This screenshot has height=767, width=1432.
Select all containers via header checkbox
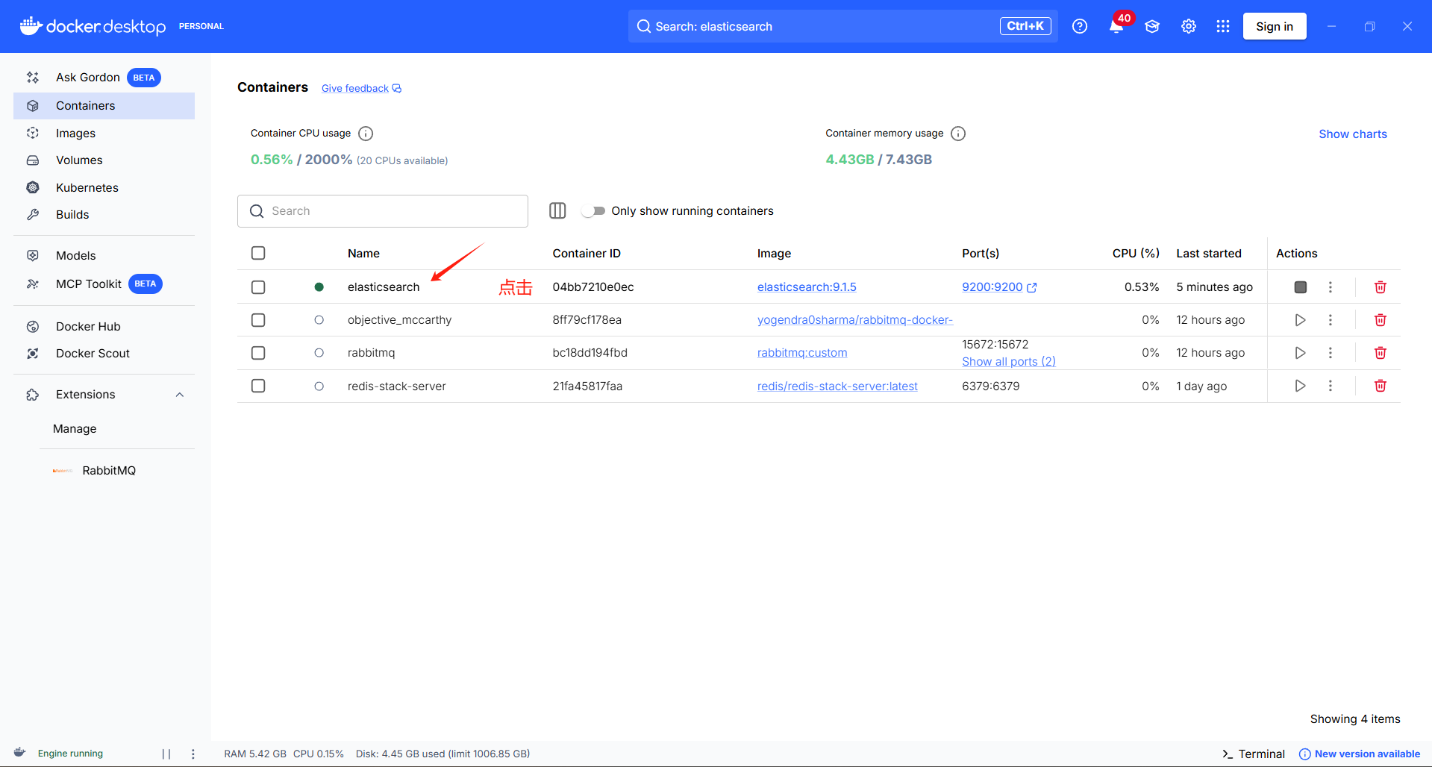coord(258,253)
